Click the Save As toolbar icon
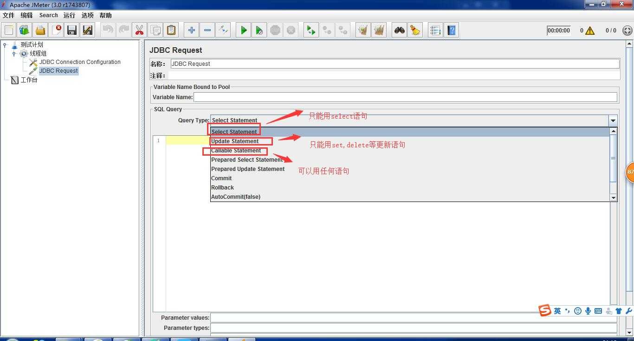This screenshot has width=634, height=341. 88,31
